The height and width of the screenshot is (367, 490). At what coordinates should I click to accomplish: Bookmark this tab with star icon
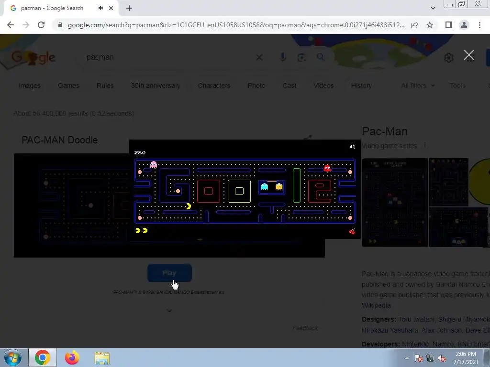point(430,25)
